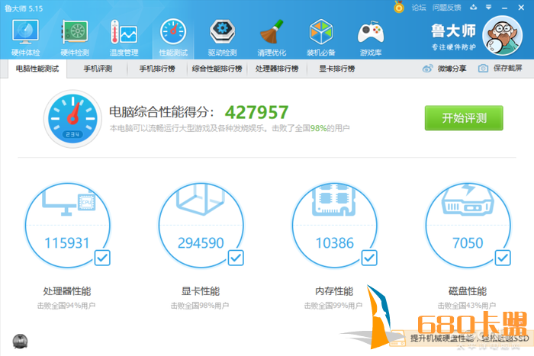Click the processor circle with score 115931
This screenshot has width=534, height=356.
coord(67,226)
